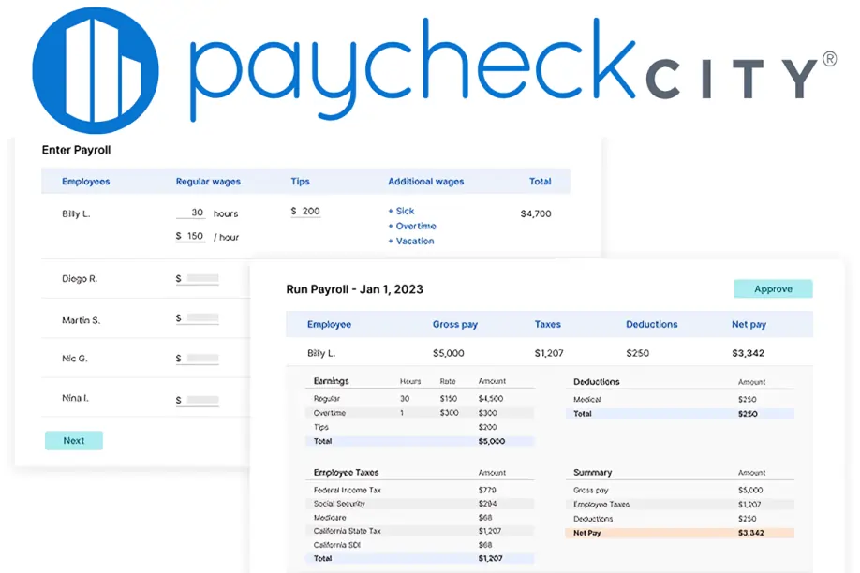The image size is (860, 573).
Task: Edit Billy L. regular hours field
Action: 191,213
